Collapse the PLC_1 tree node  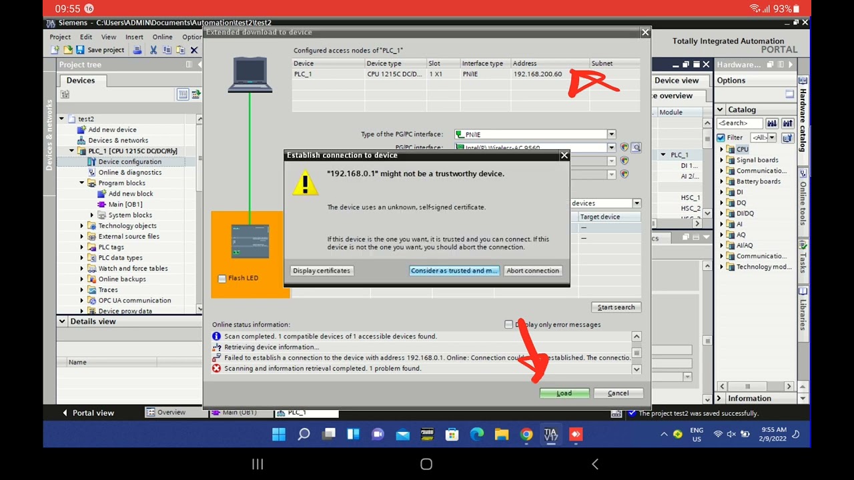(72, 151)
